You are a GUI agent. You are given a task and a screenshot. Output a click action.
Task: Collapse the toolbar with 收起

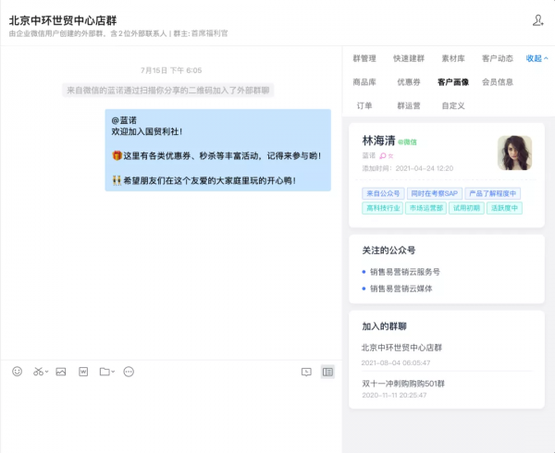point(536,58)
